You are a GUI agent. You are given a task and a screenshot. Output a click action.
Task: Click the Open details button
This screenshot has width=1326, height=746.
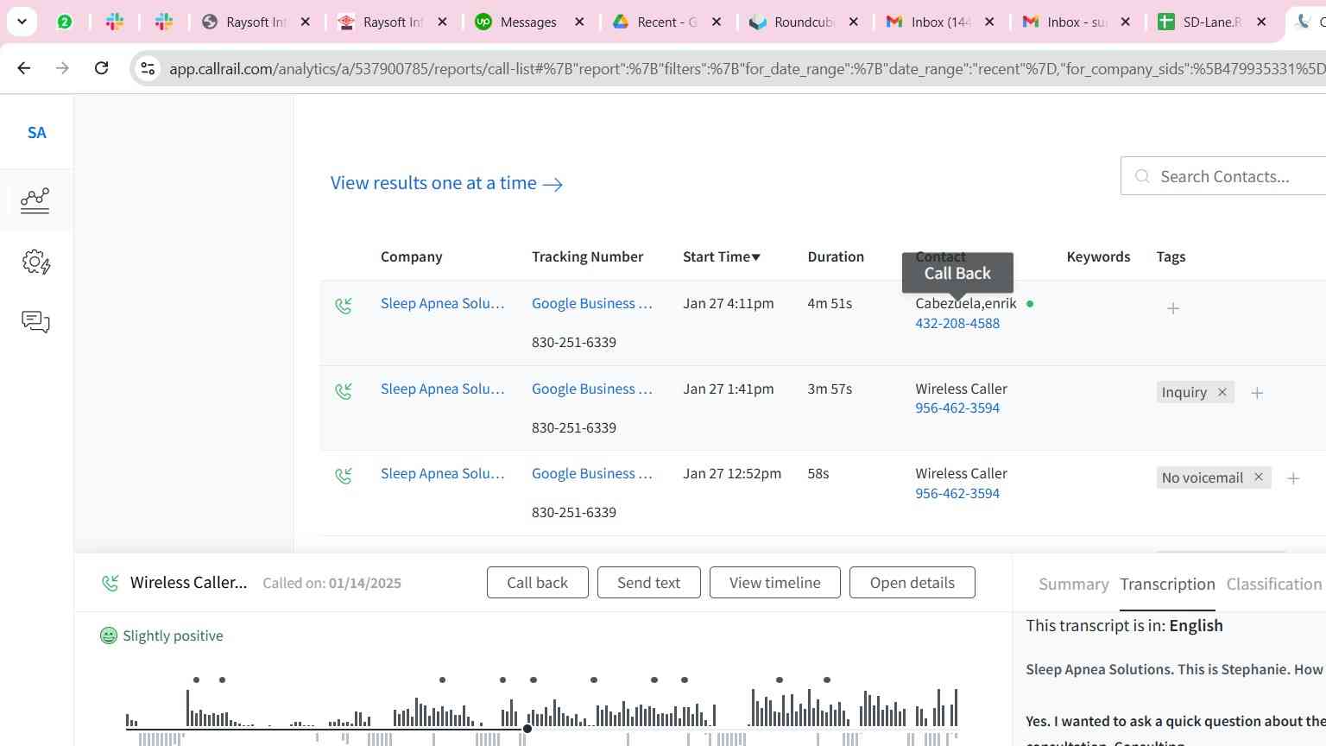(x=912, y=583)
